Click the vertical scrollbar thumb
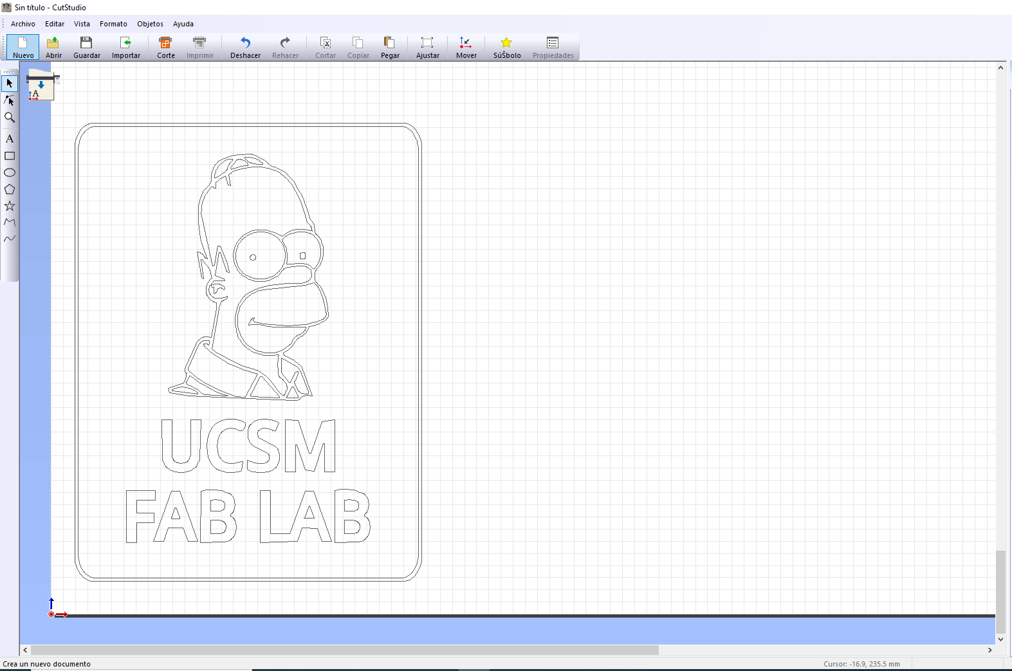Screen dimensions: 1012x671 pos(1000,592)
